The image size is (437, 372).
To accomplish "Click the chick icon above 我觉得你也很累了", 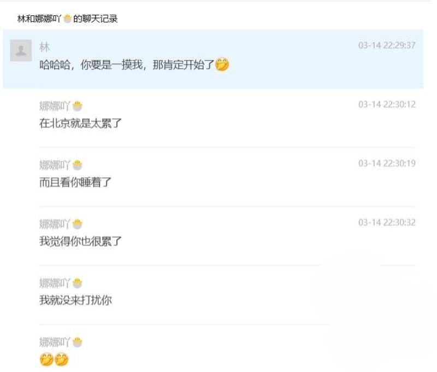I will click(x=77, y=224).
